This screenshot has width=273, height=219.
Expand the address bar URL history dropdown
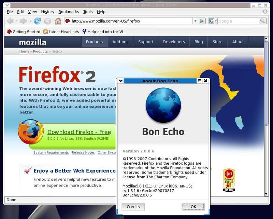(x=195, y=21)
